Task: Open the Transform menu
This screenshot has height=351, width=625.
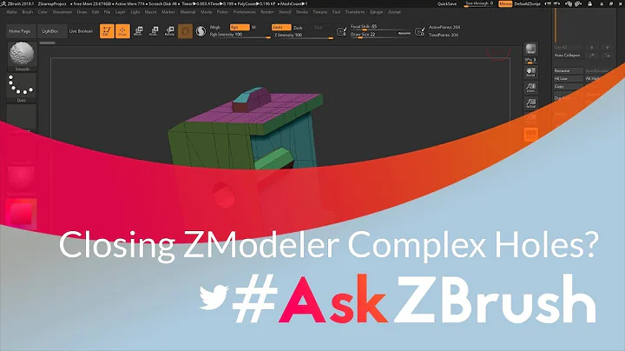Action: [355, 12]
